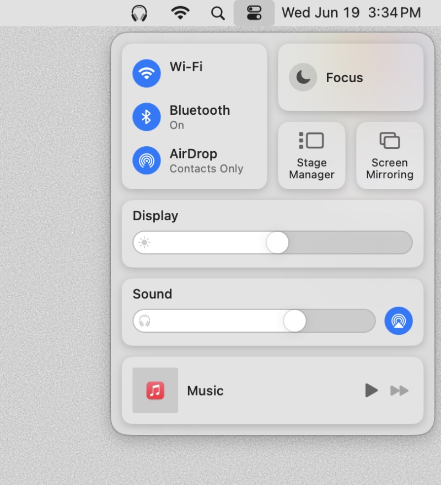
Task: Click the Sound volume slider knob
Action: 295,321
